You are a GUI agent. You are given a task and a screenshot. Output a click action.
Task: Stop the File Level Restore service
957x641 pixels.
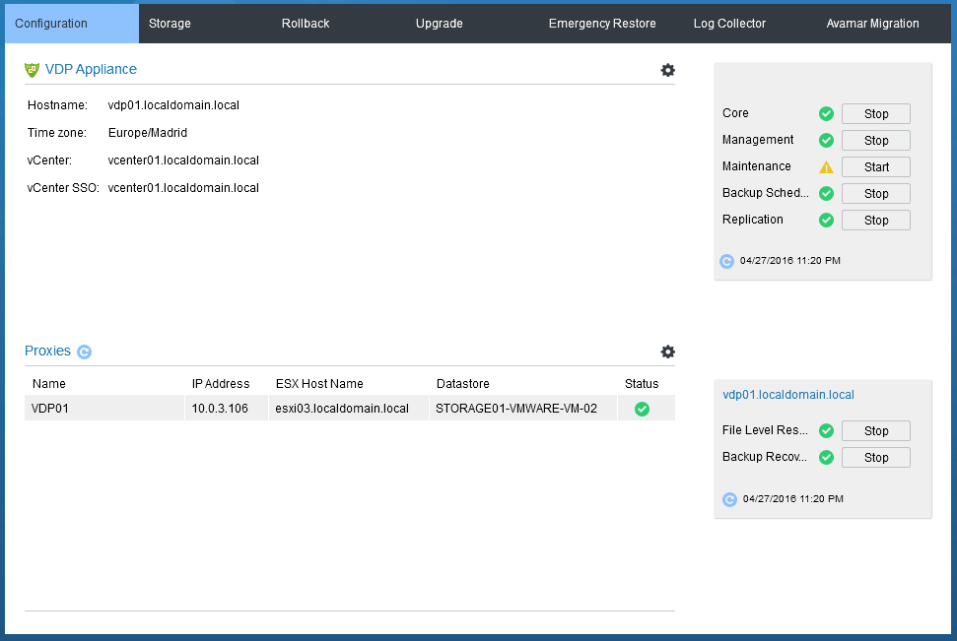click(x=876, y=430)
